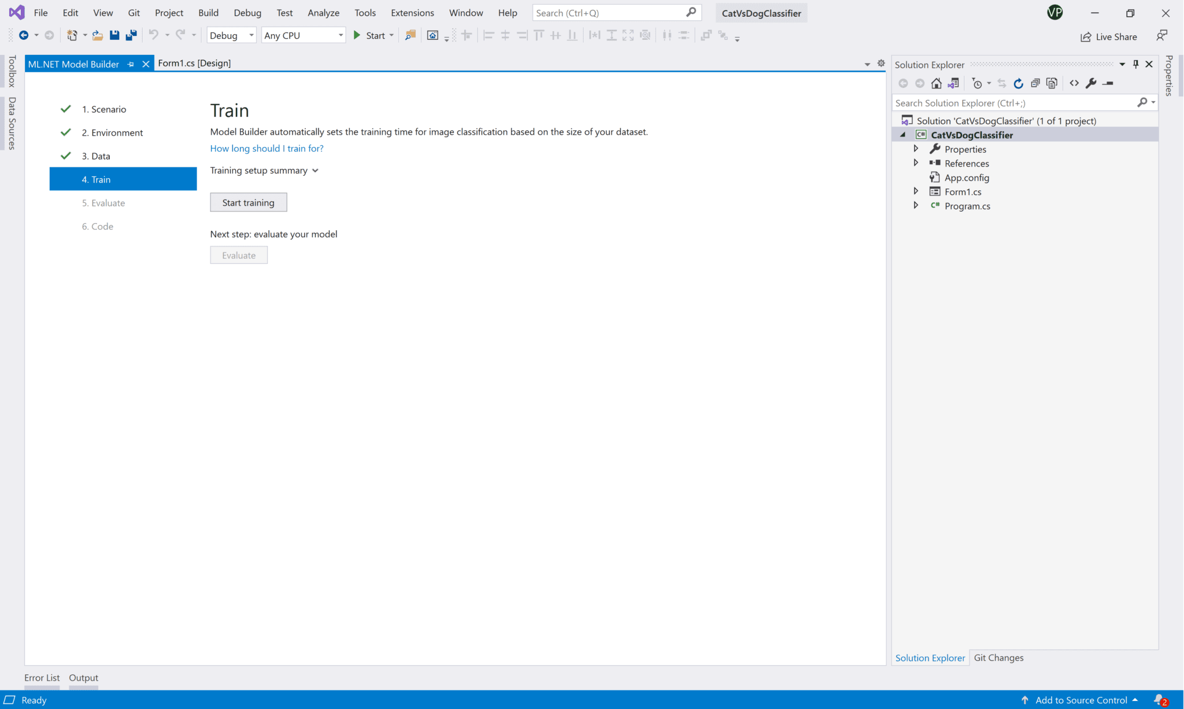Image resolution: width=1184 pixels, height=709 pixels.
Task: Open View Code angle-brackets icon
Action: 1074,83
